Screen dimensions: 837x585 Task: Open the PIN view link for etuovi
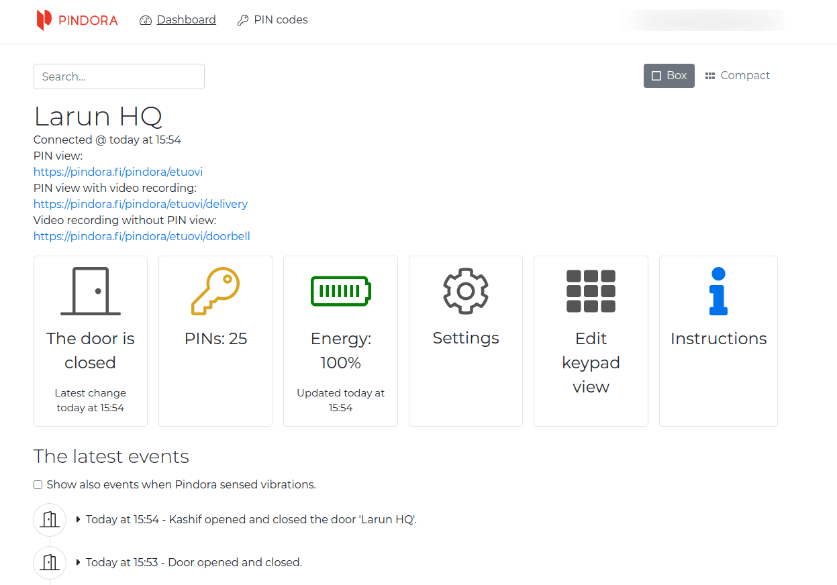(x=118, y=172)
